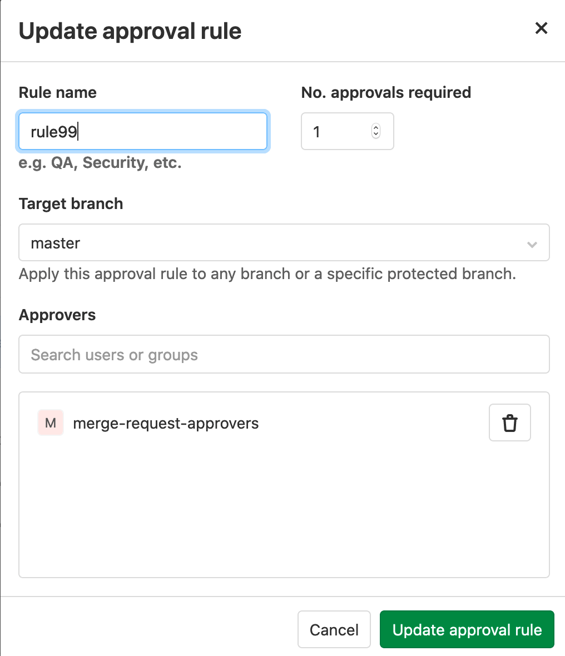565x656 pixels.
Task: Click the delete trash icon for merge-request-approvers
Action: (x=509, y=423)
